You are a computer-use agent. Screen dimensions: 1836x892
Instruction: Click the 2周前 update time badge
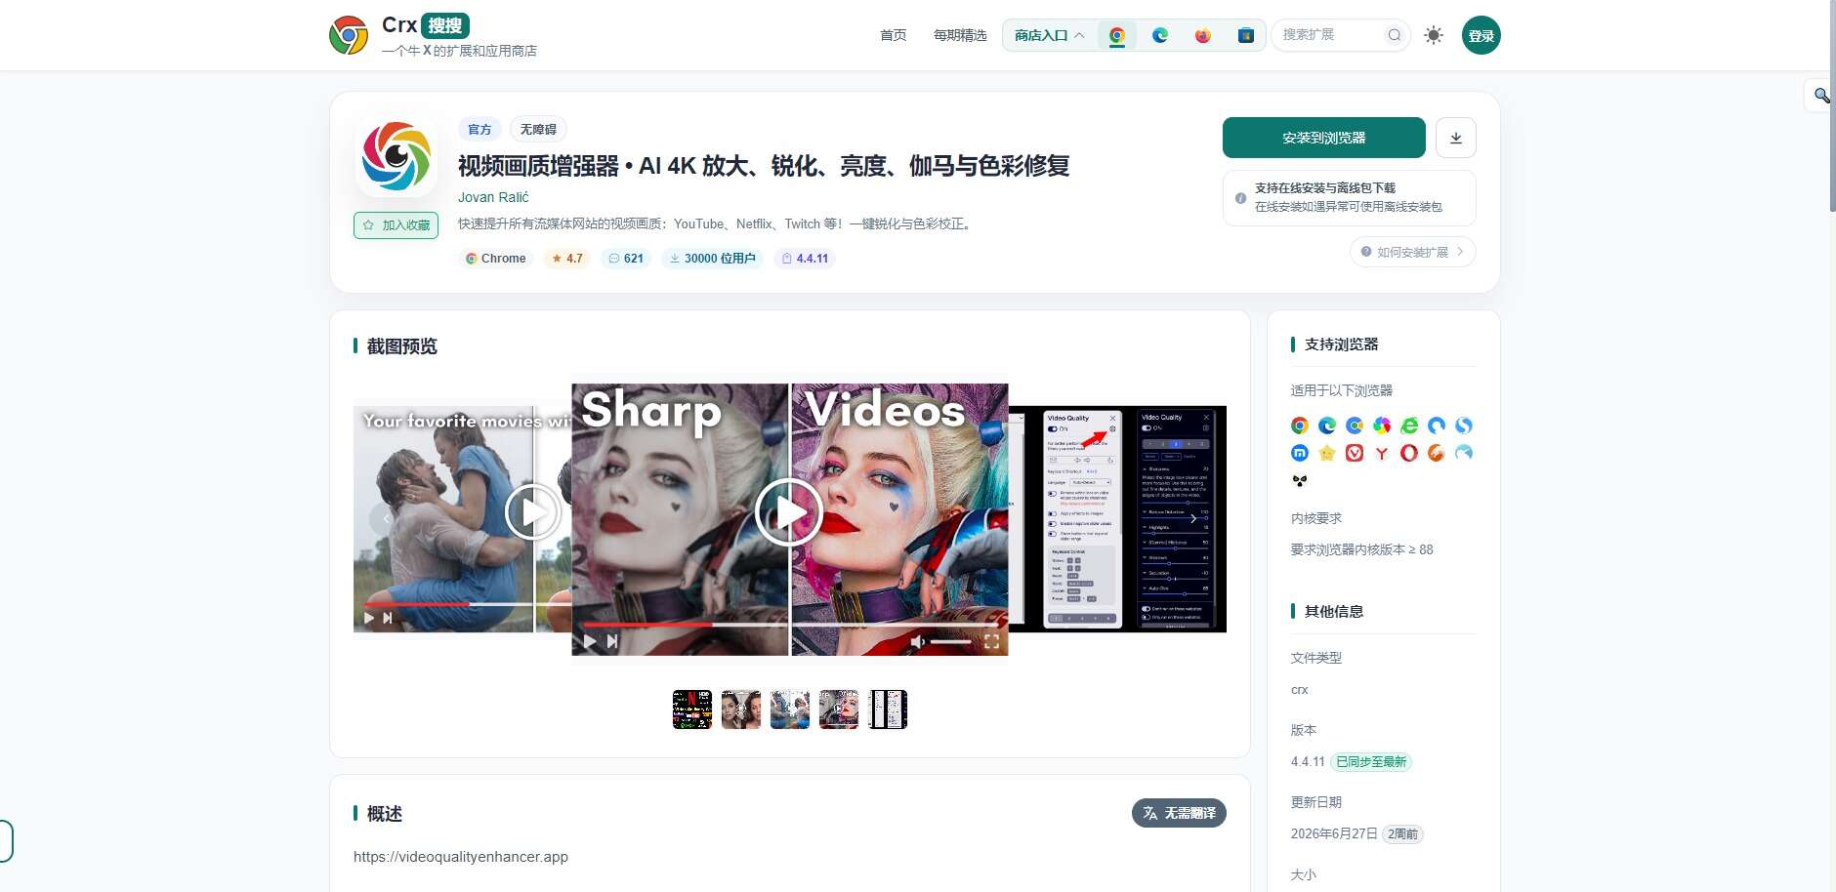pos(1403,834)
